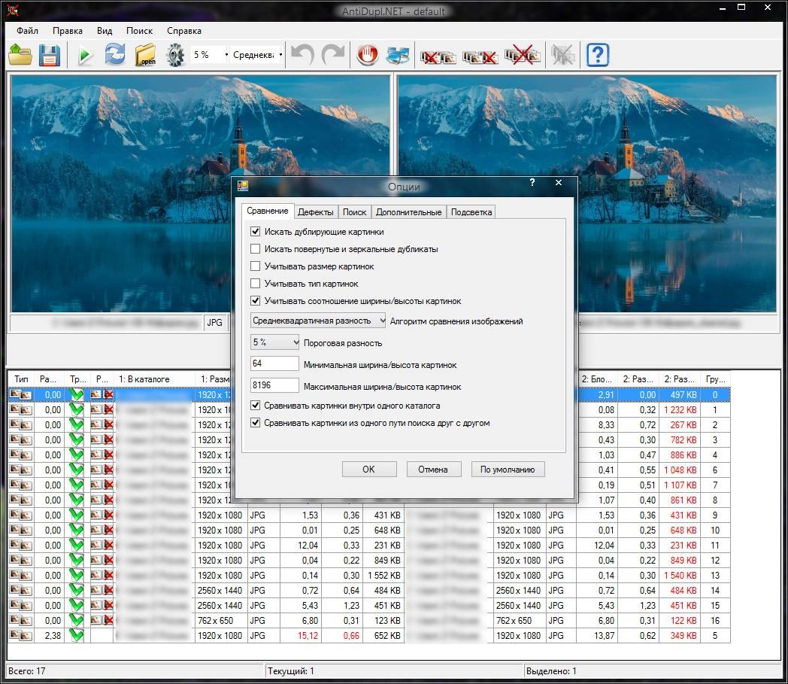Screen dimensions: 788x684
Task: Confirm options with OK button
Action: 369,470
